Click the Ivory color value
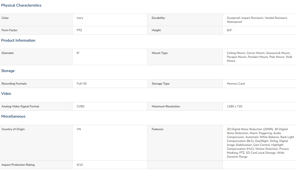This screenshot has width=296, height=172. [x=80, y=18]
